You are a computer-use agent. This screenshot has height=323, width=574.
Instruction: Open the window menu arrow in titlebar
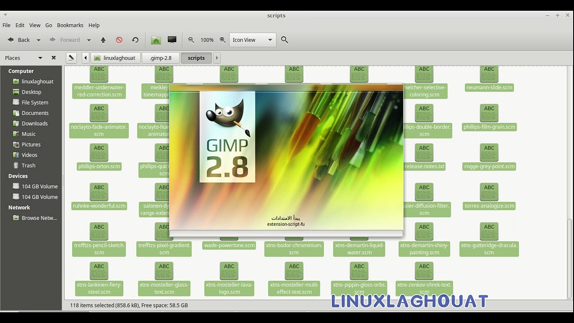point(5,15)
